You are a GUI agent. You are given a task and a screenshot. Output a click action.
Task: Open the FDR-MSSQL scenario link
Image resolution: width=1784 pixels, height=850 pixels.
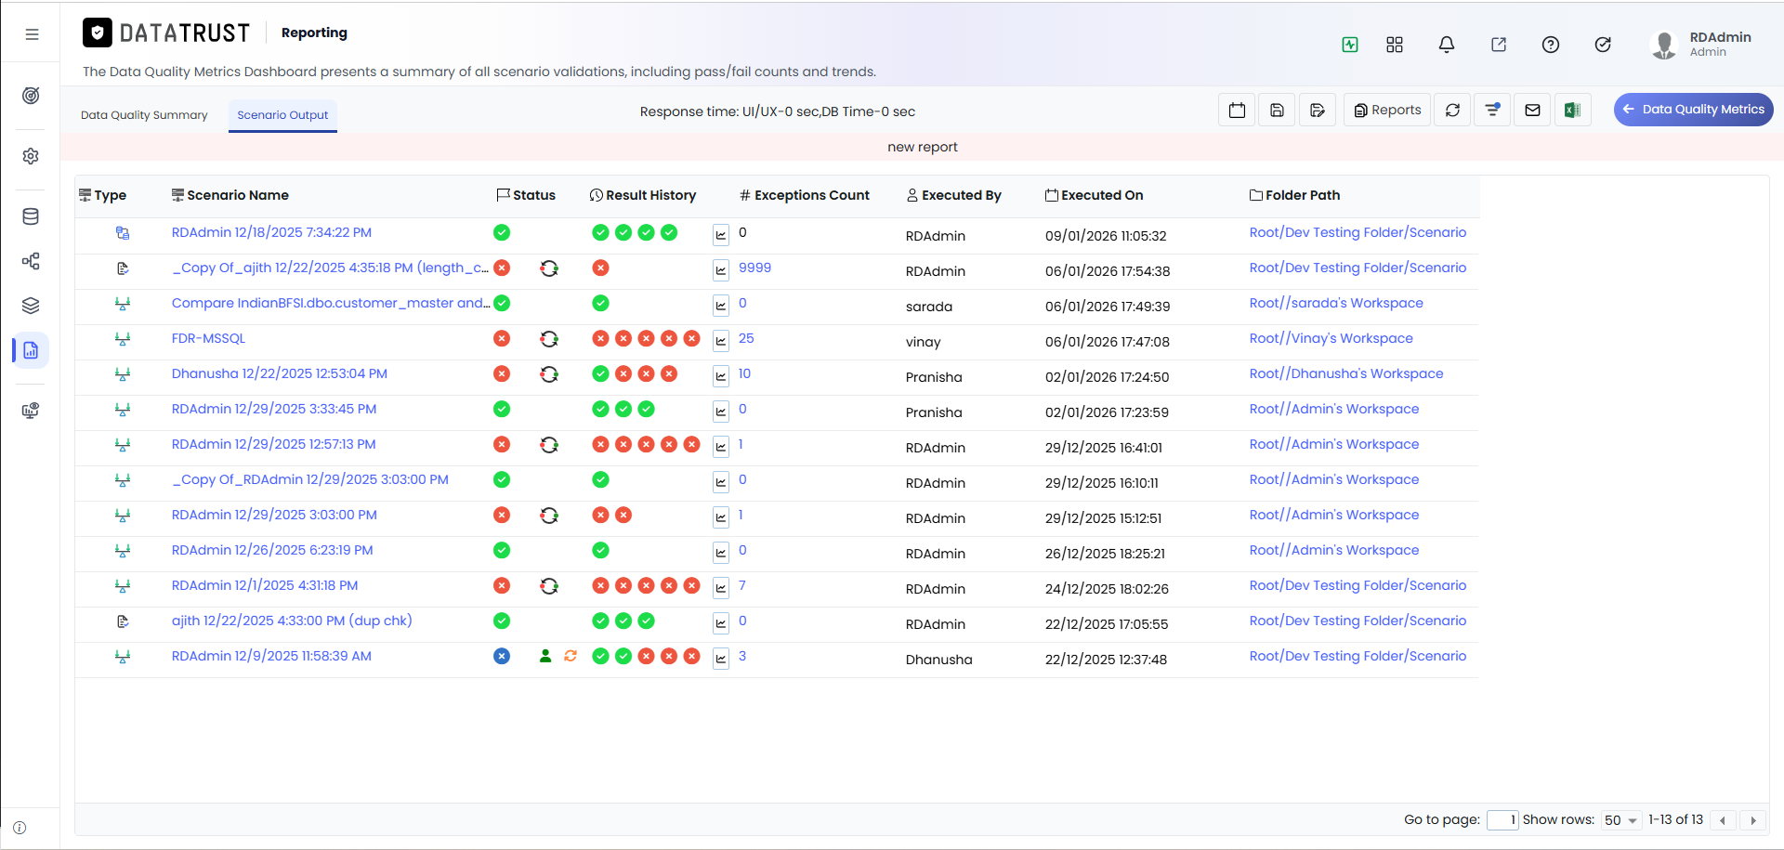[208, 338]
